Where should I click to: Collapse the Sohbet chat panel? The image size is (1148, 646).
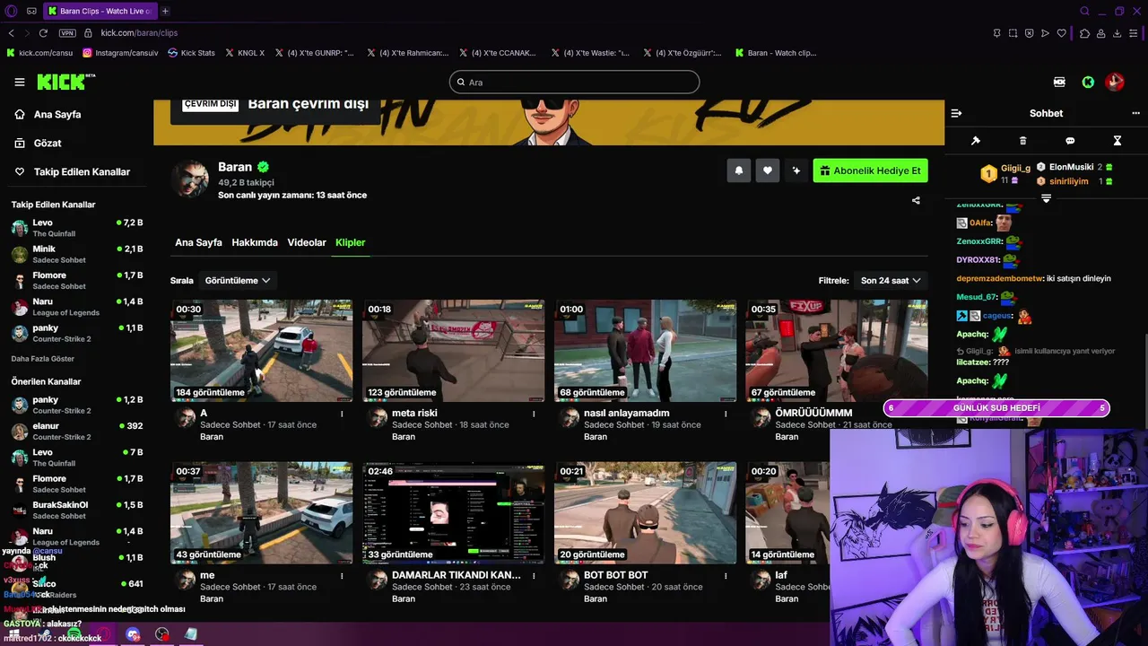tap(956, 113)
